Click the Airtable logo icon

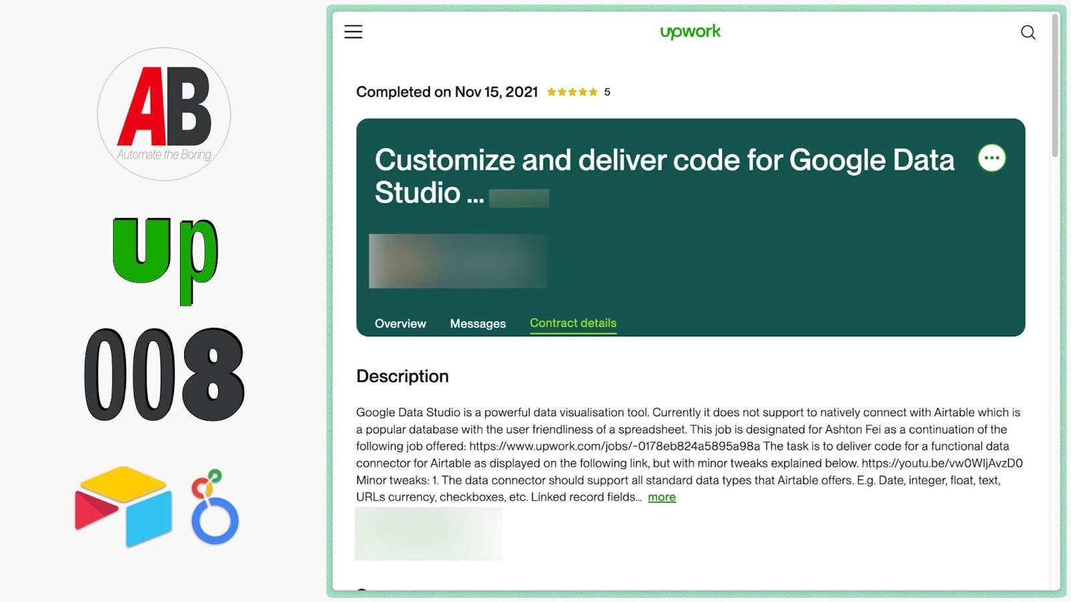click(x=123, y=506)
